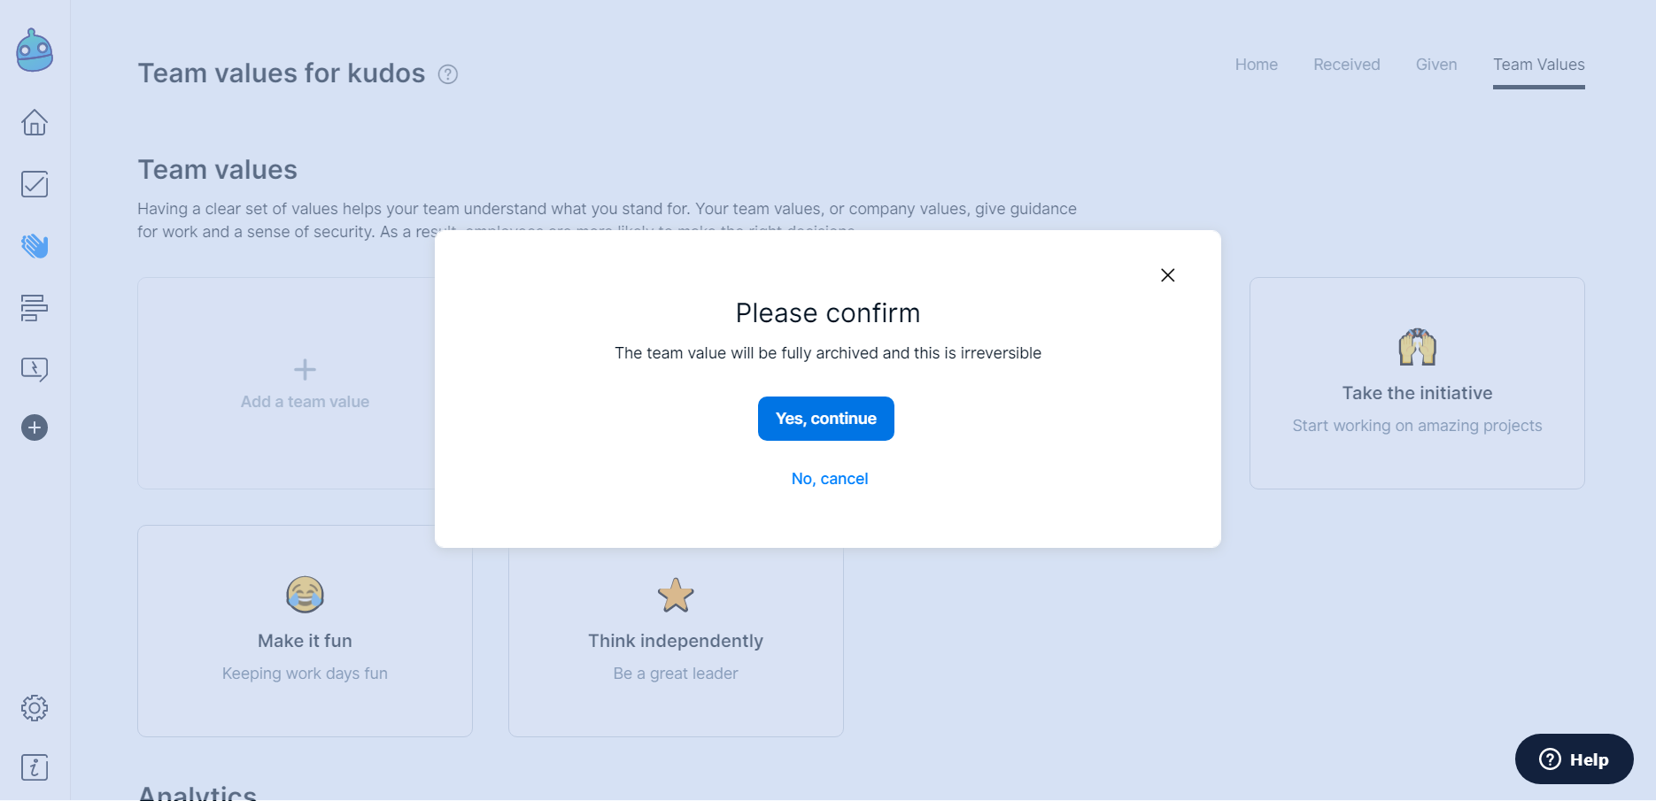This screenshot has height=801, width=1656.
Task: Select the Team Values tab
Action: point(1539,65)
